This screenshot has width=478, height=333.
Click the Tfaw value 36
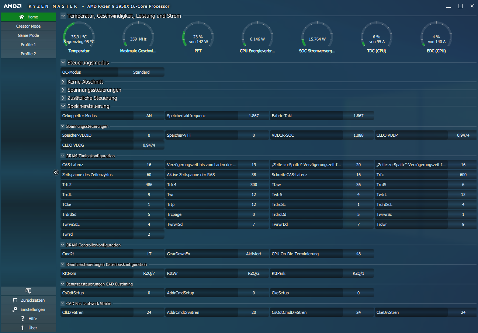coord(358,185)
